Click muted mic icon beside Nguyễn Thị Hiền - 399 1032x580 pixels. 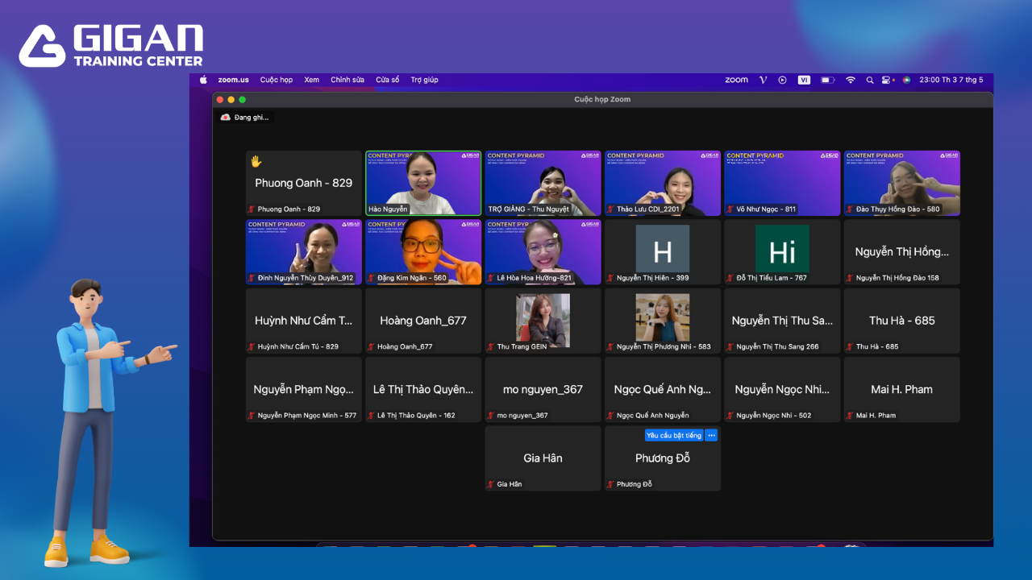click(x=610, y=278)
